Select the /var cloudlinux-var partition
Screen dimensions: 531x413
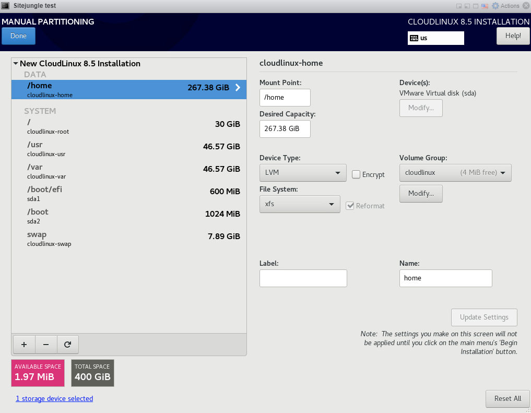pyautogui.click(x=128, y=171)
